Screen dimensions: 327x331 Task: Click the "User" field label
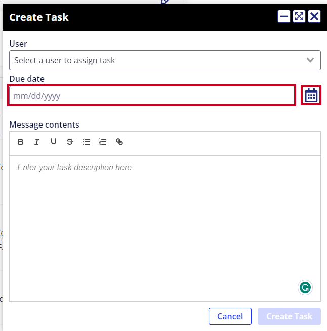pos(18,44)
